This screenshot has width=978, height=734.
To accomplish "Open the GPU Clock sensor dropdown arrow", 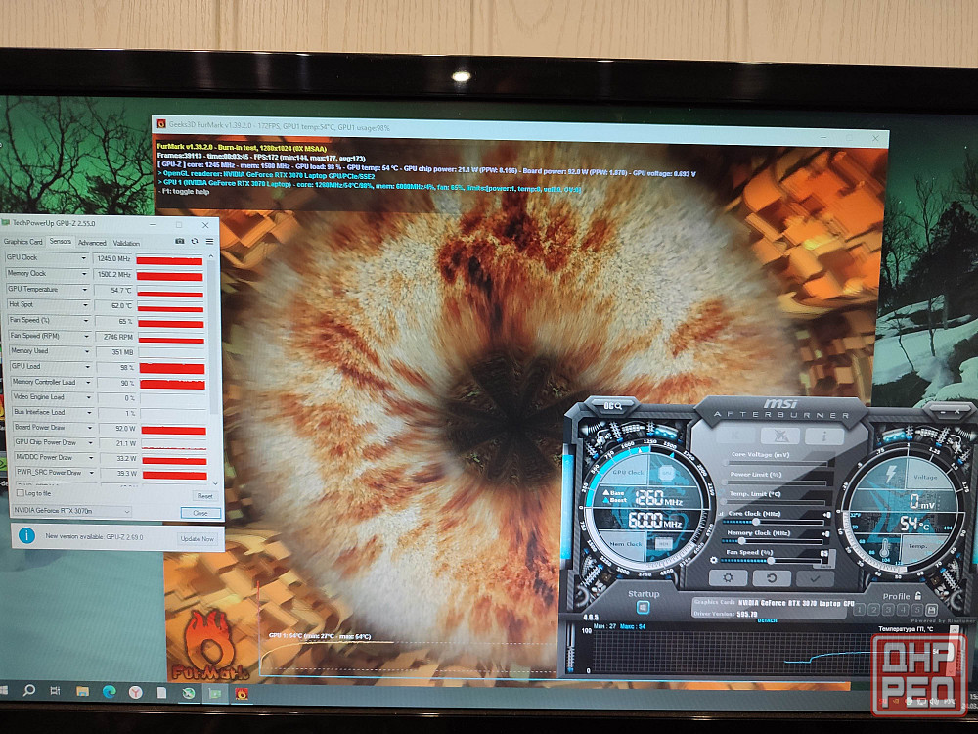I will coord(85,258).
